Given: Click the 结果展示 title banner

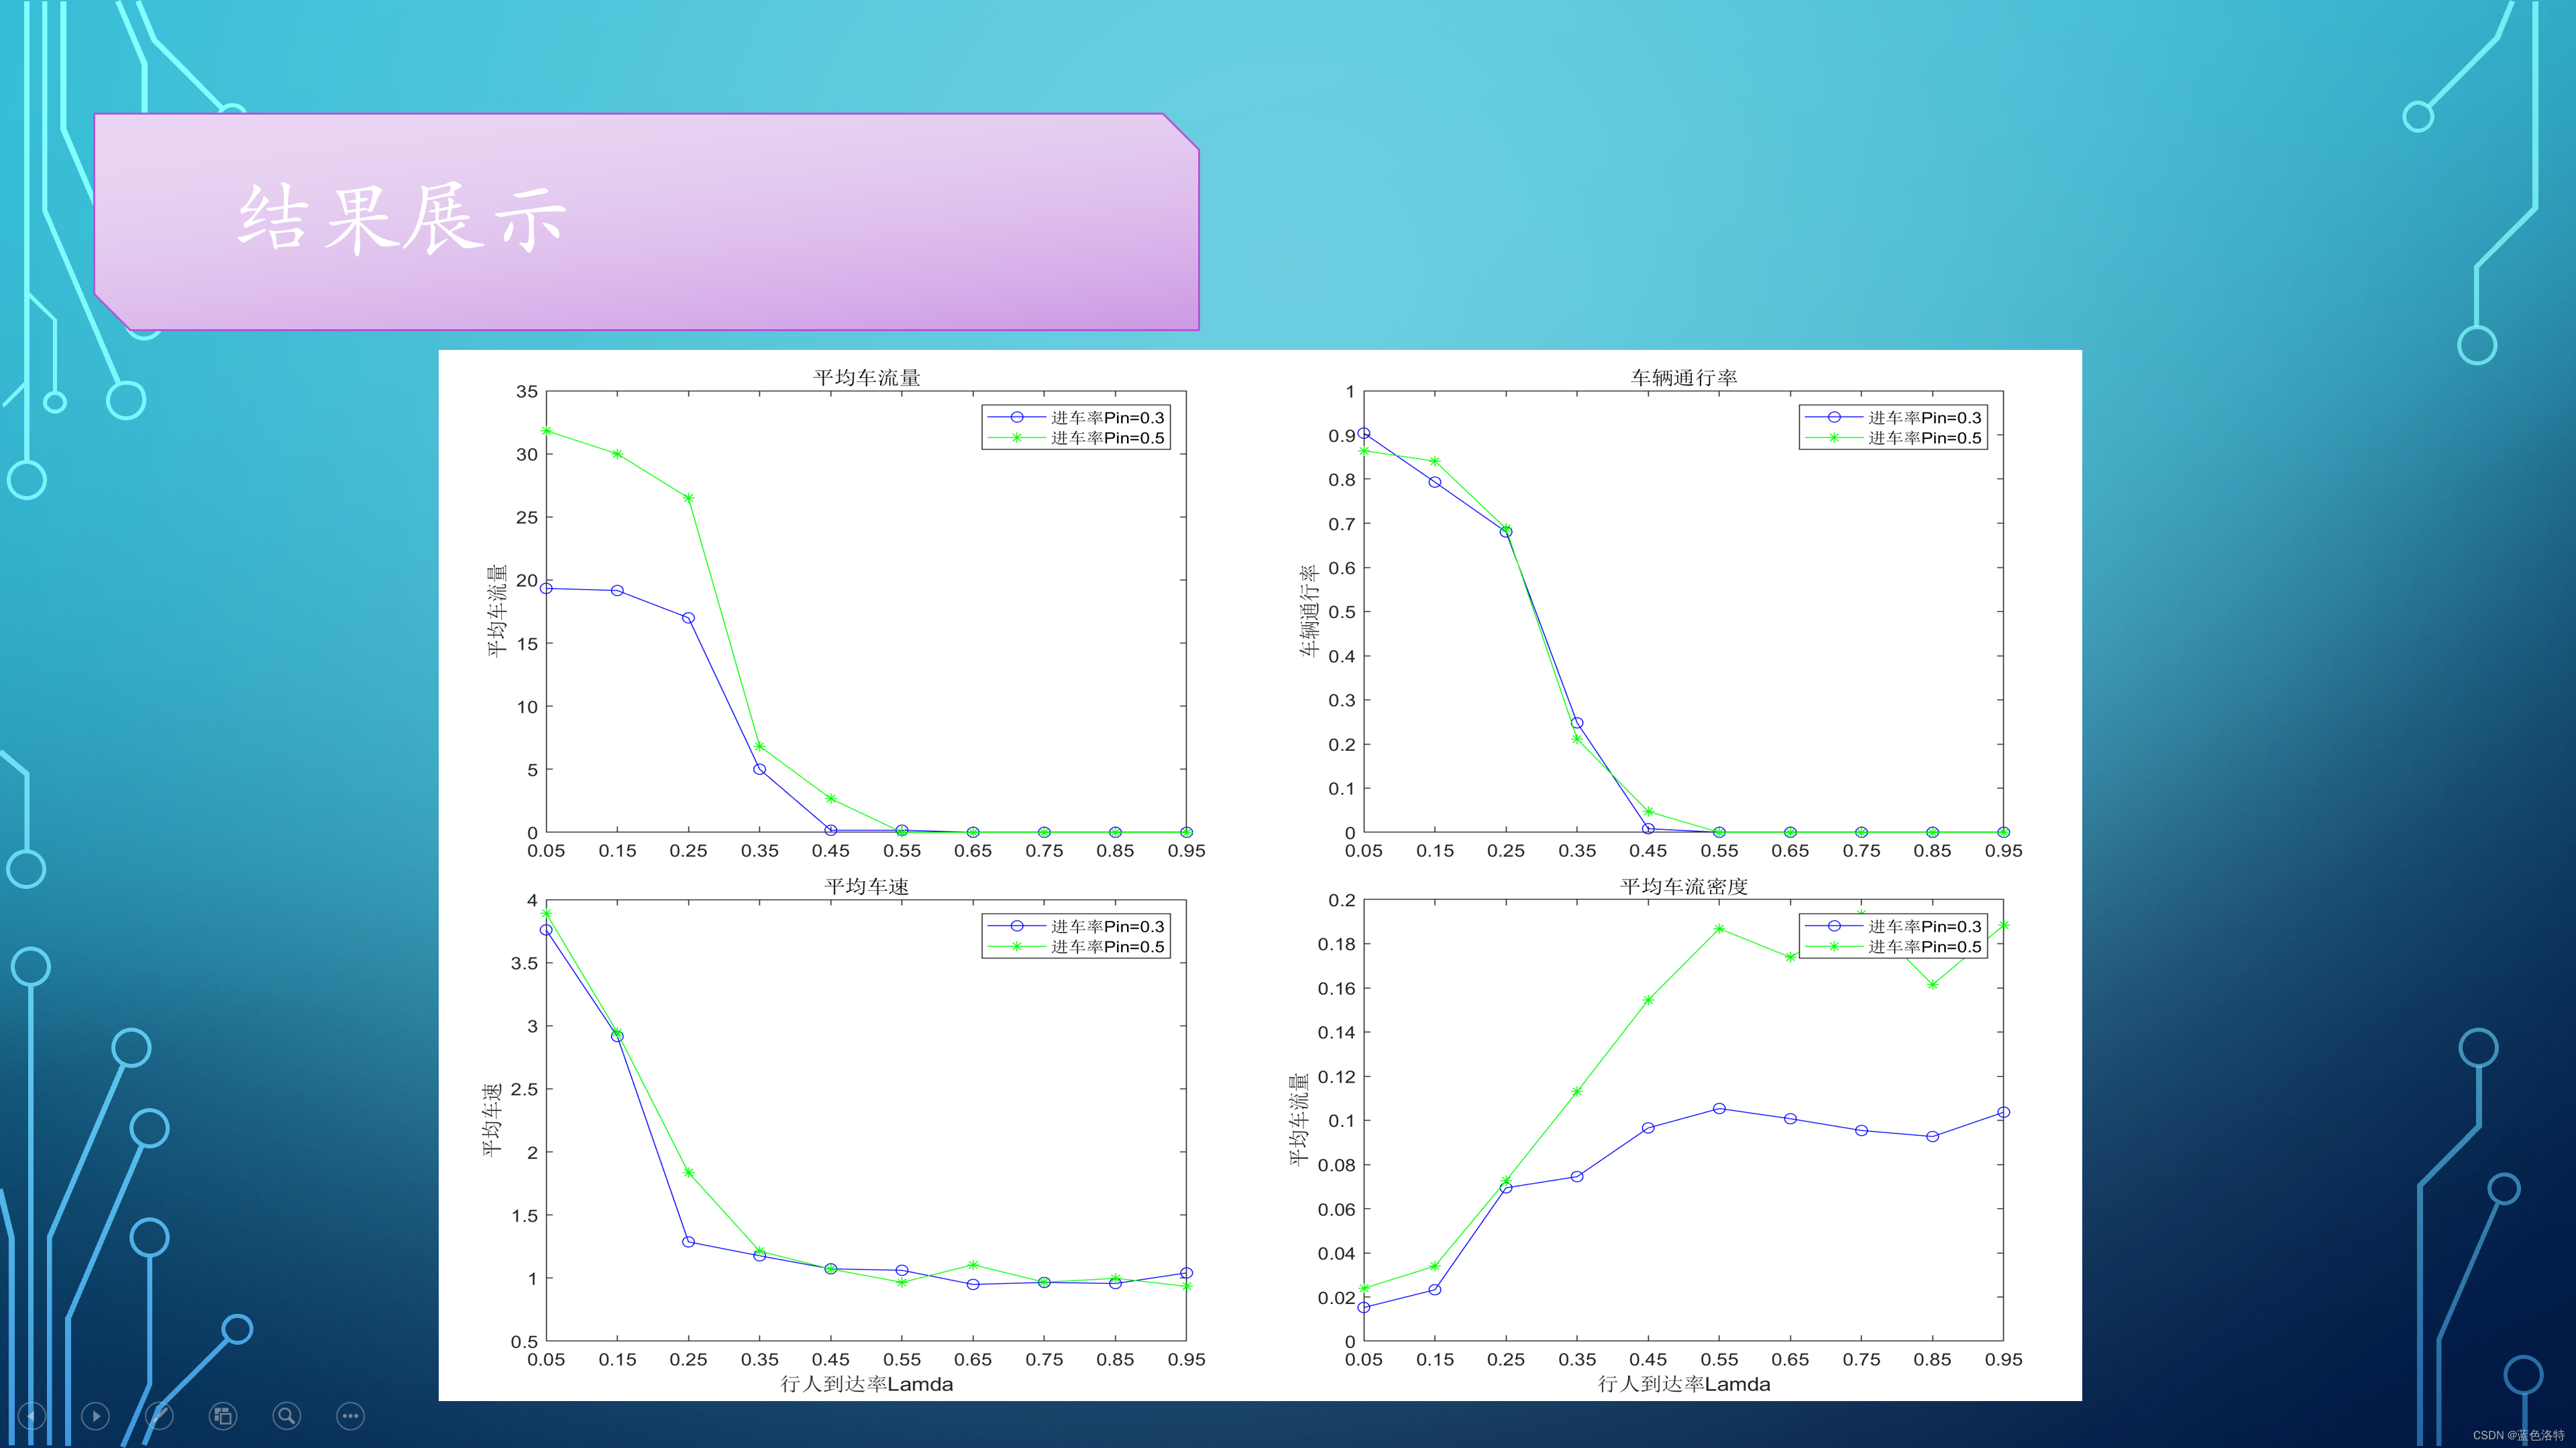Looking at the screenshot, I should point(403,219).
